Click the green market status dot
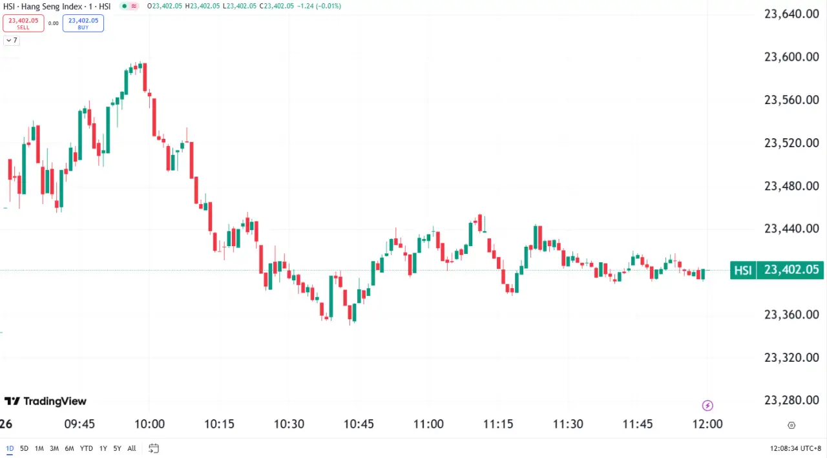 [x=124, y=6]
